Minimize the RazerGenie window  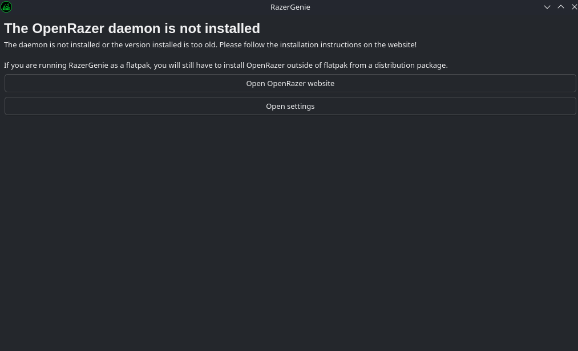click(547, 7)
